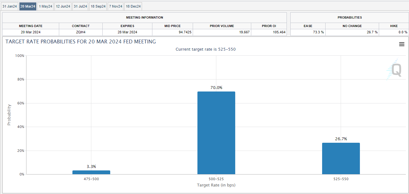This screenshot has width=409, height=194.
Task: Click the CONTRACT column header
Action: click(x=81, y=26)
